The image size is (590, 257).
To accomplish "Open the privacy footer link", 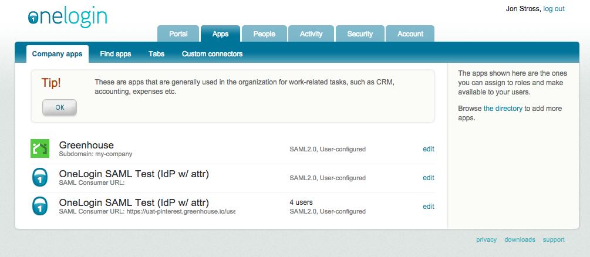I will click(487, 239).
